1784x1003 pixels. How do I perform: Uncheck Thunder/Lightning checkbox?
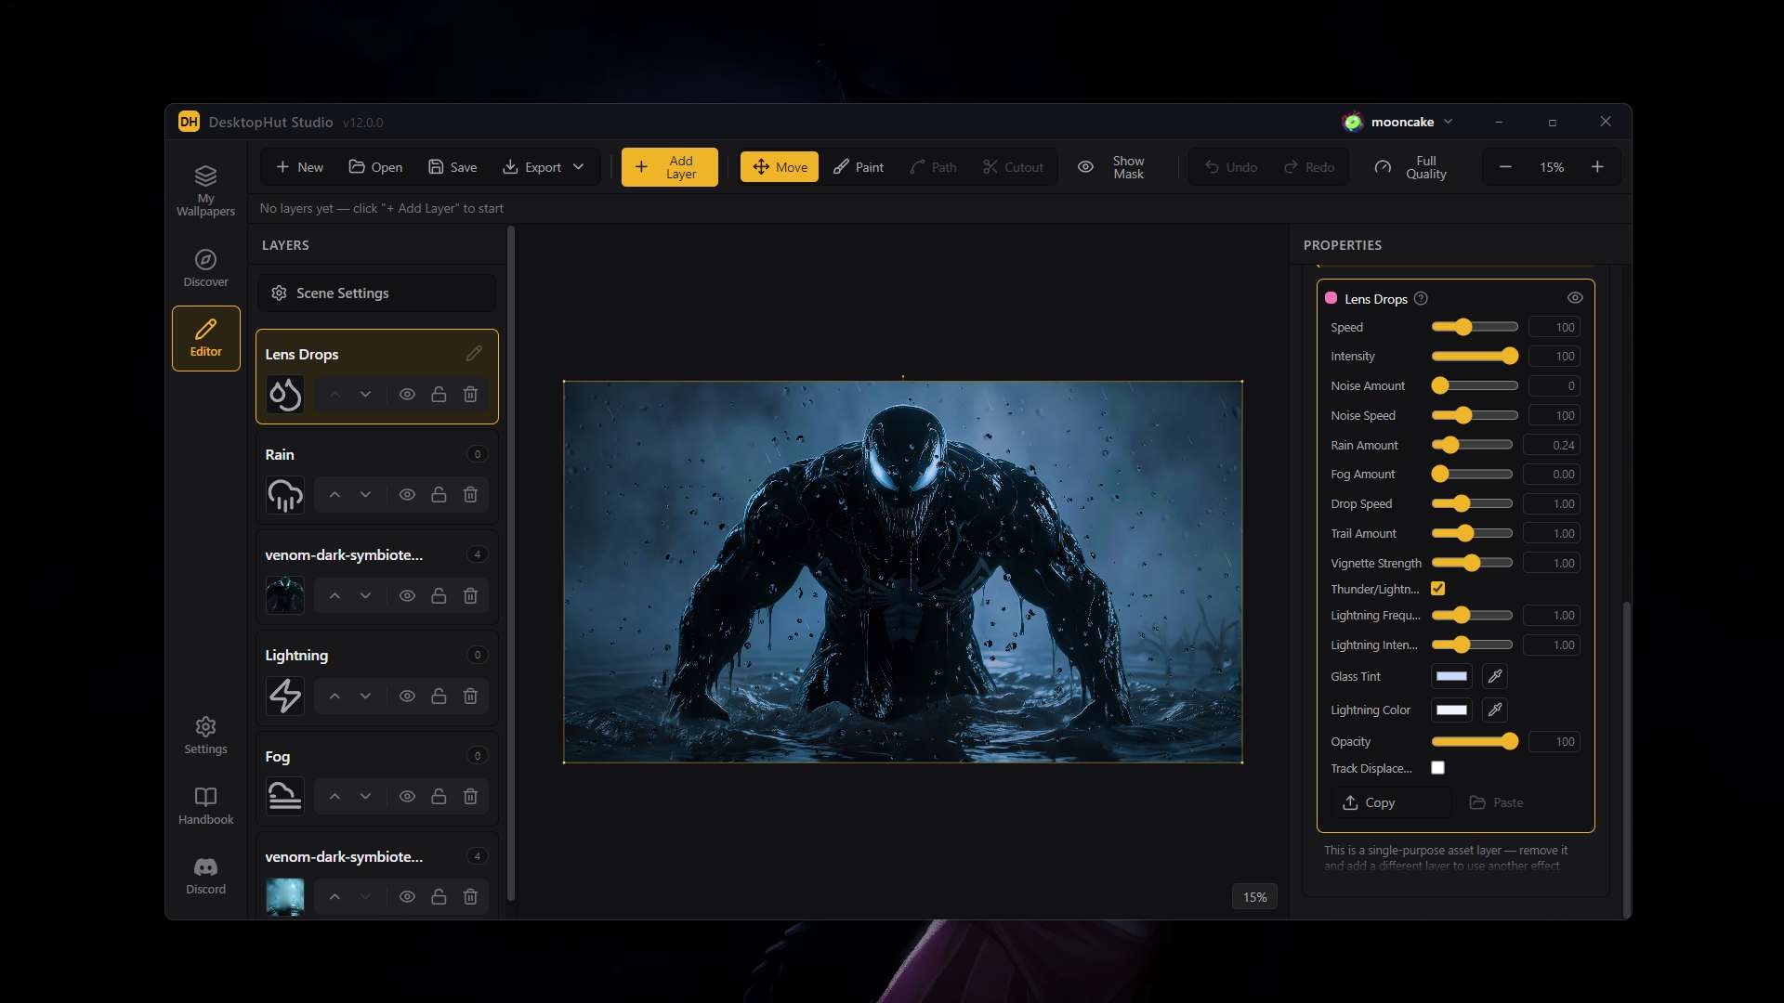point(1437,589)
